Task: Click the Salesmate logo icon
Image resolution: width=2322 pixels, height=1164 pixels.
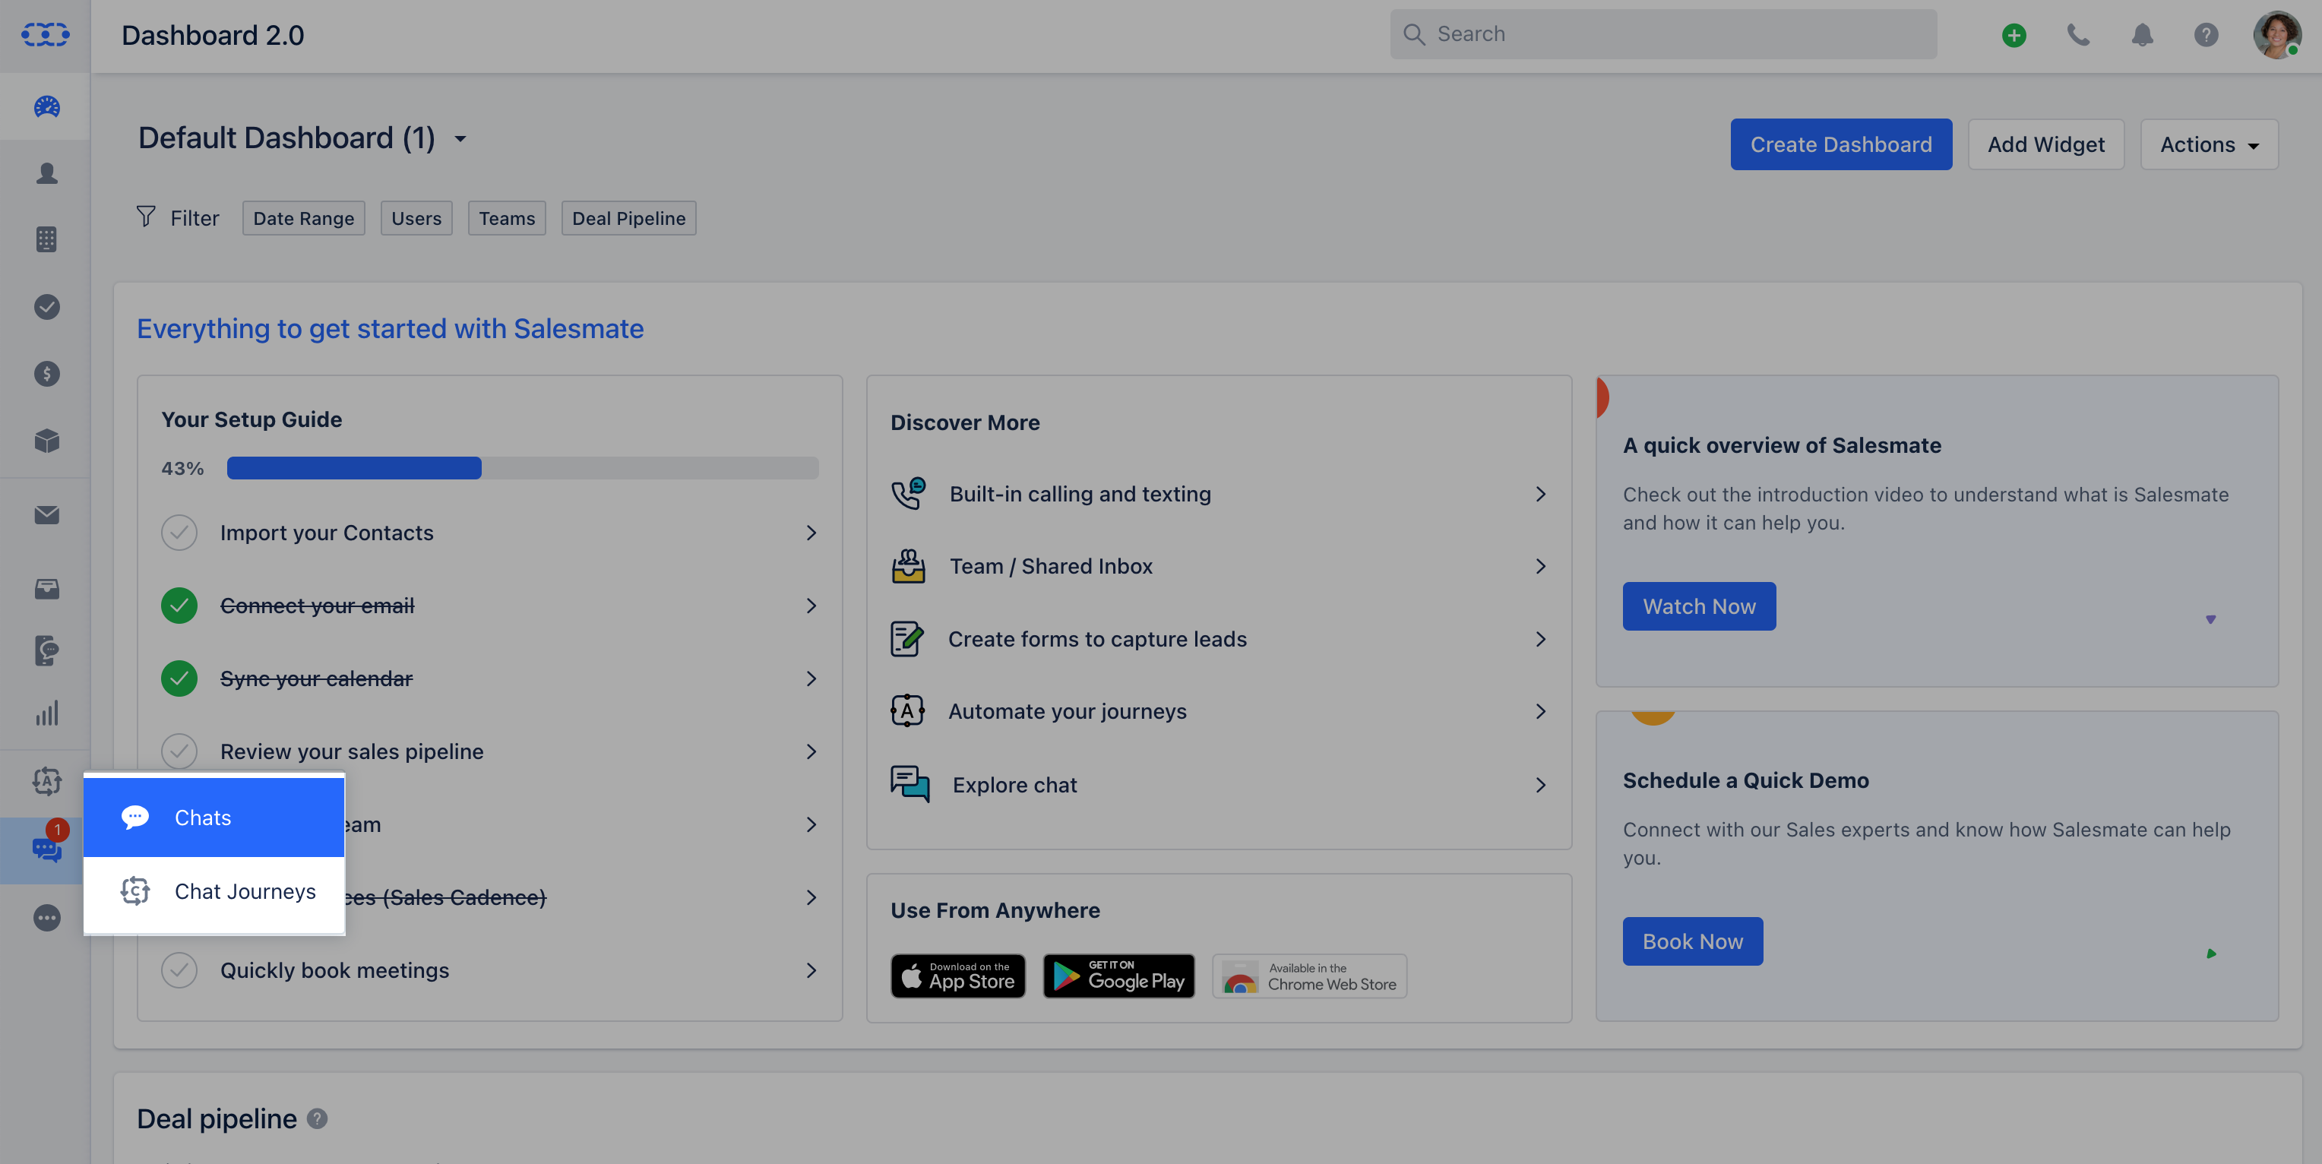Action: [x=45, y=35]
